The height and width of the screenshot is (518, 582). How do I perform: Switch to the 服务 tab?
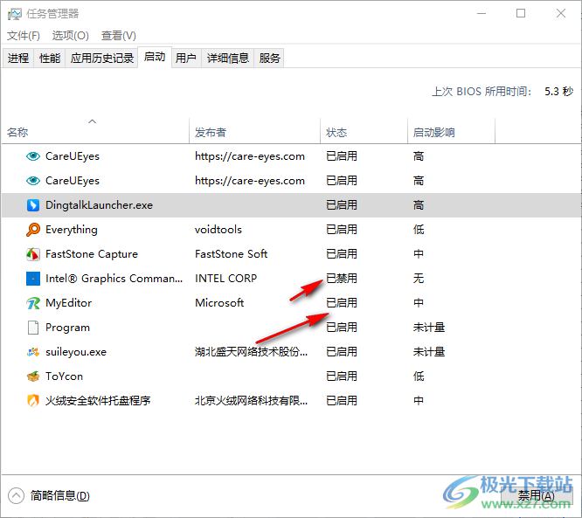pos(269,58)
